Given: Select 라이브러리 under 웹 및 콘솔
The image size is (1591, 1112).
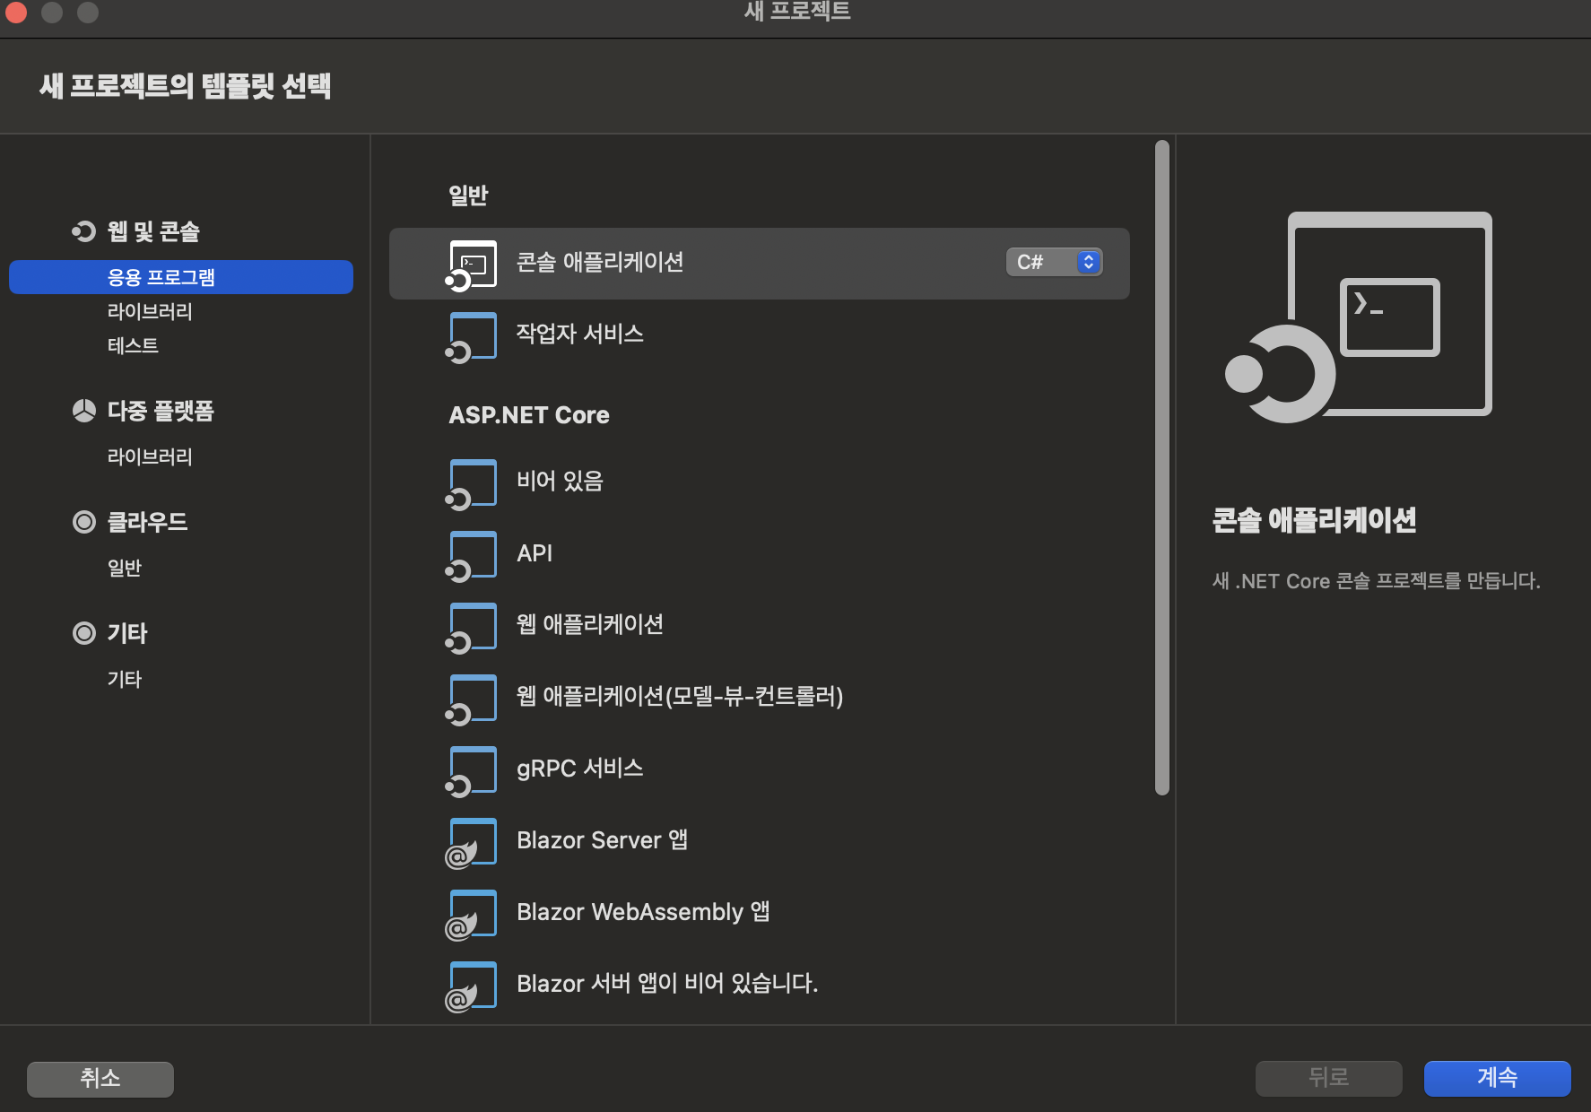Looking at the screenshot, I should pos(150,311).
